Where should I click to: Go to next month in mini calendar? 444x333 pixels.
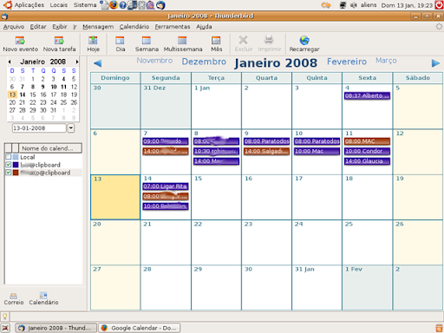(77, 62)
